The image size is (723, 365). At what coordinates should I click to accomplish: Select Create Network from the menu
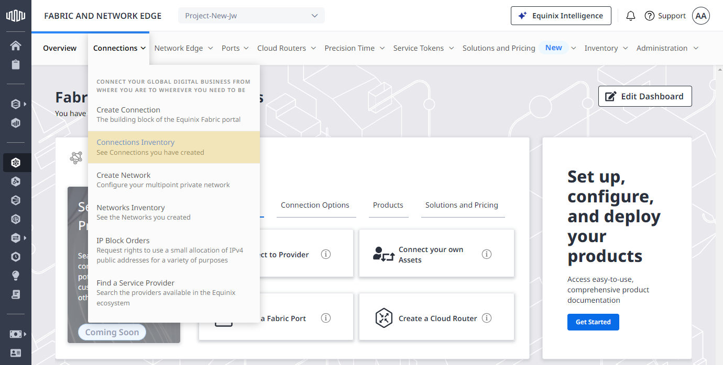coord(174,179)
